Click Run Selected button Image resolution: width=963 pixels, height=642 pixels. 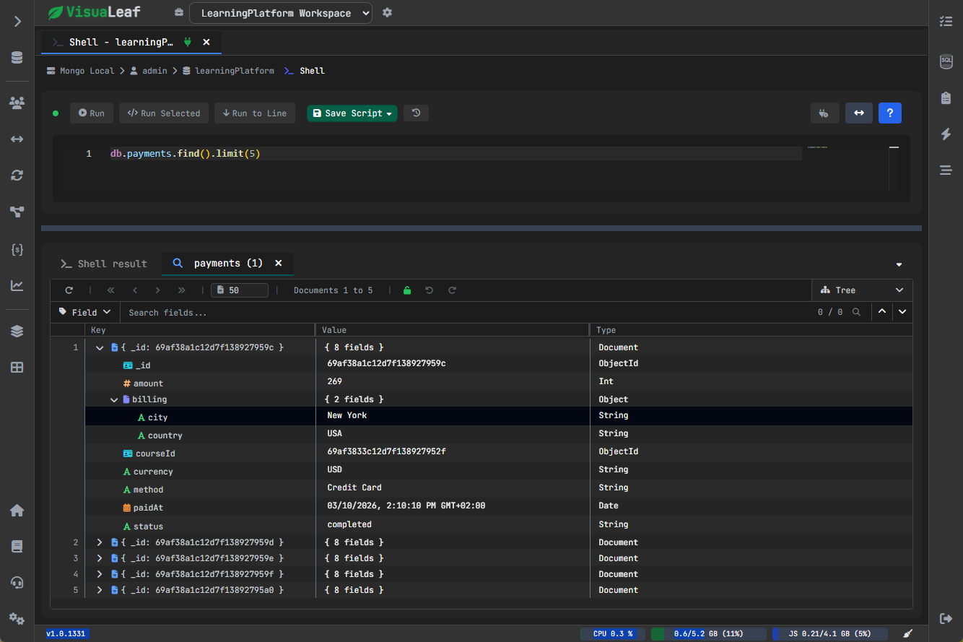click(164, 113)
